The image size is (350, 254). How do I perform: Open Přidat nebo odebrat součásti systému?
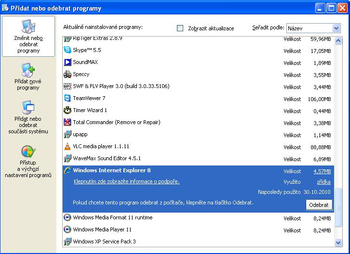(x=28, y=117)
